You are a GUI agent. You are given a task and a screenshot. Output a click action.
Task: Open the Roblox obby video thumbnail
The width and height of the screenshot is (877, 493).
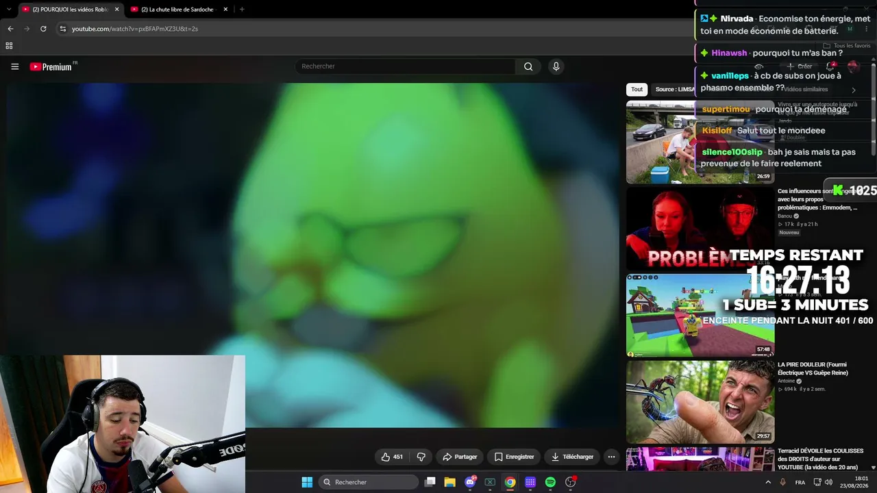pos(700,316)
